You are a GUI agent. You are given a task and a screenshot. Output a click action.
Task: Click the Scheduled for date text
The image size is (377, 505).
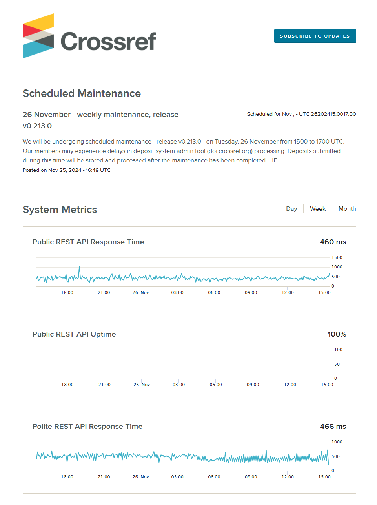click(x=301, y=114)
